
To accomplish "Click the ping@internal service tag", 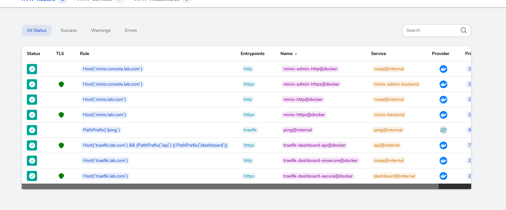I will click(388, 130).
